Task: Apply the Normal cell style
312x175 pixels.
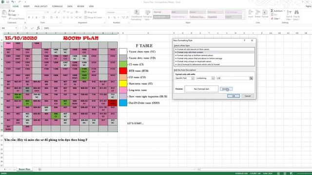Action: click(x=161, y=12)
